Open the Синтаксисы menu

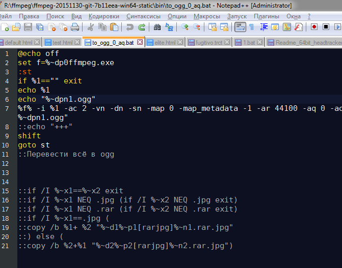point(143,16)
